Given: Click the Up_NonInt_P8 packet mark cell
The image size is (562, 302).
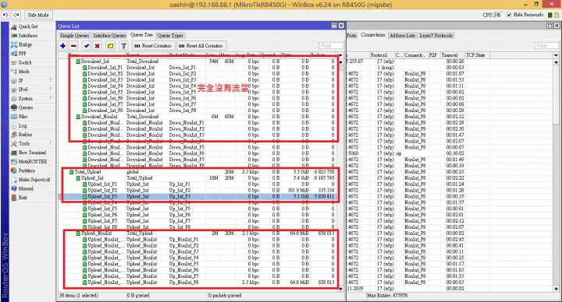Looking at the screenshot, I should tap(184, 283).
